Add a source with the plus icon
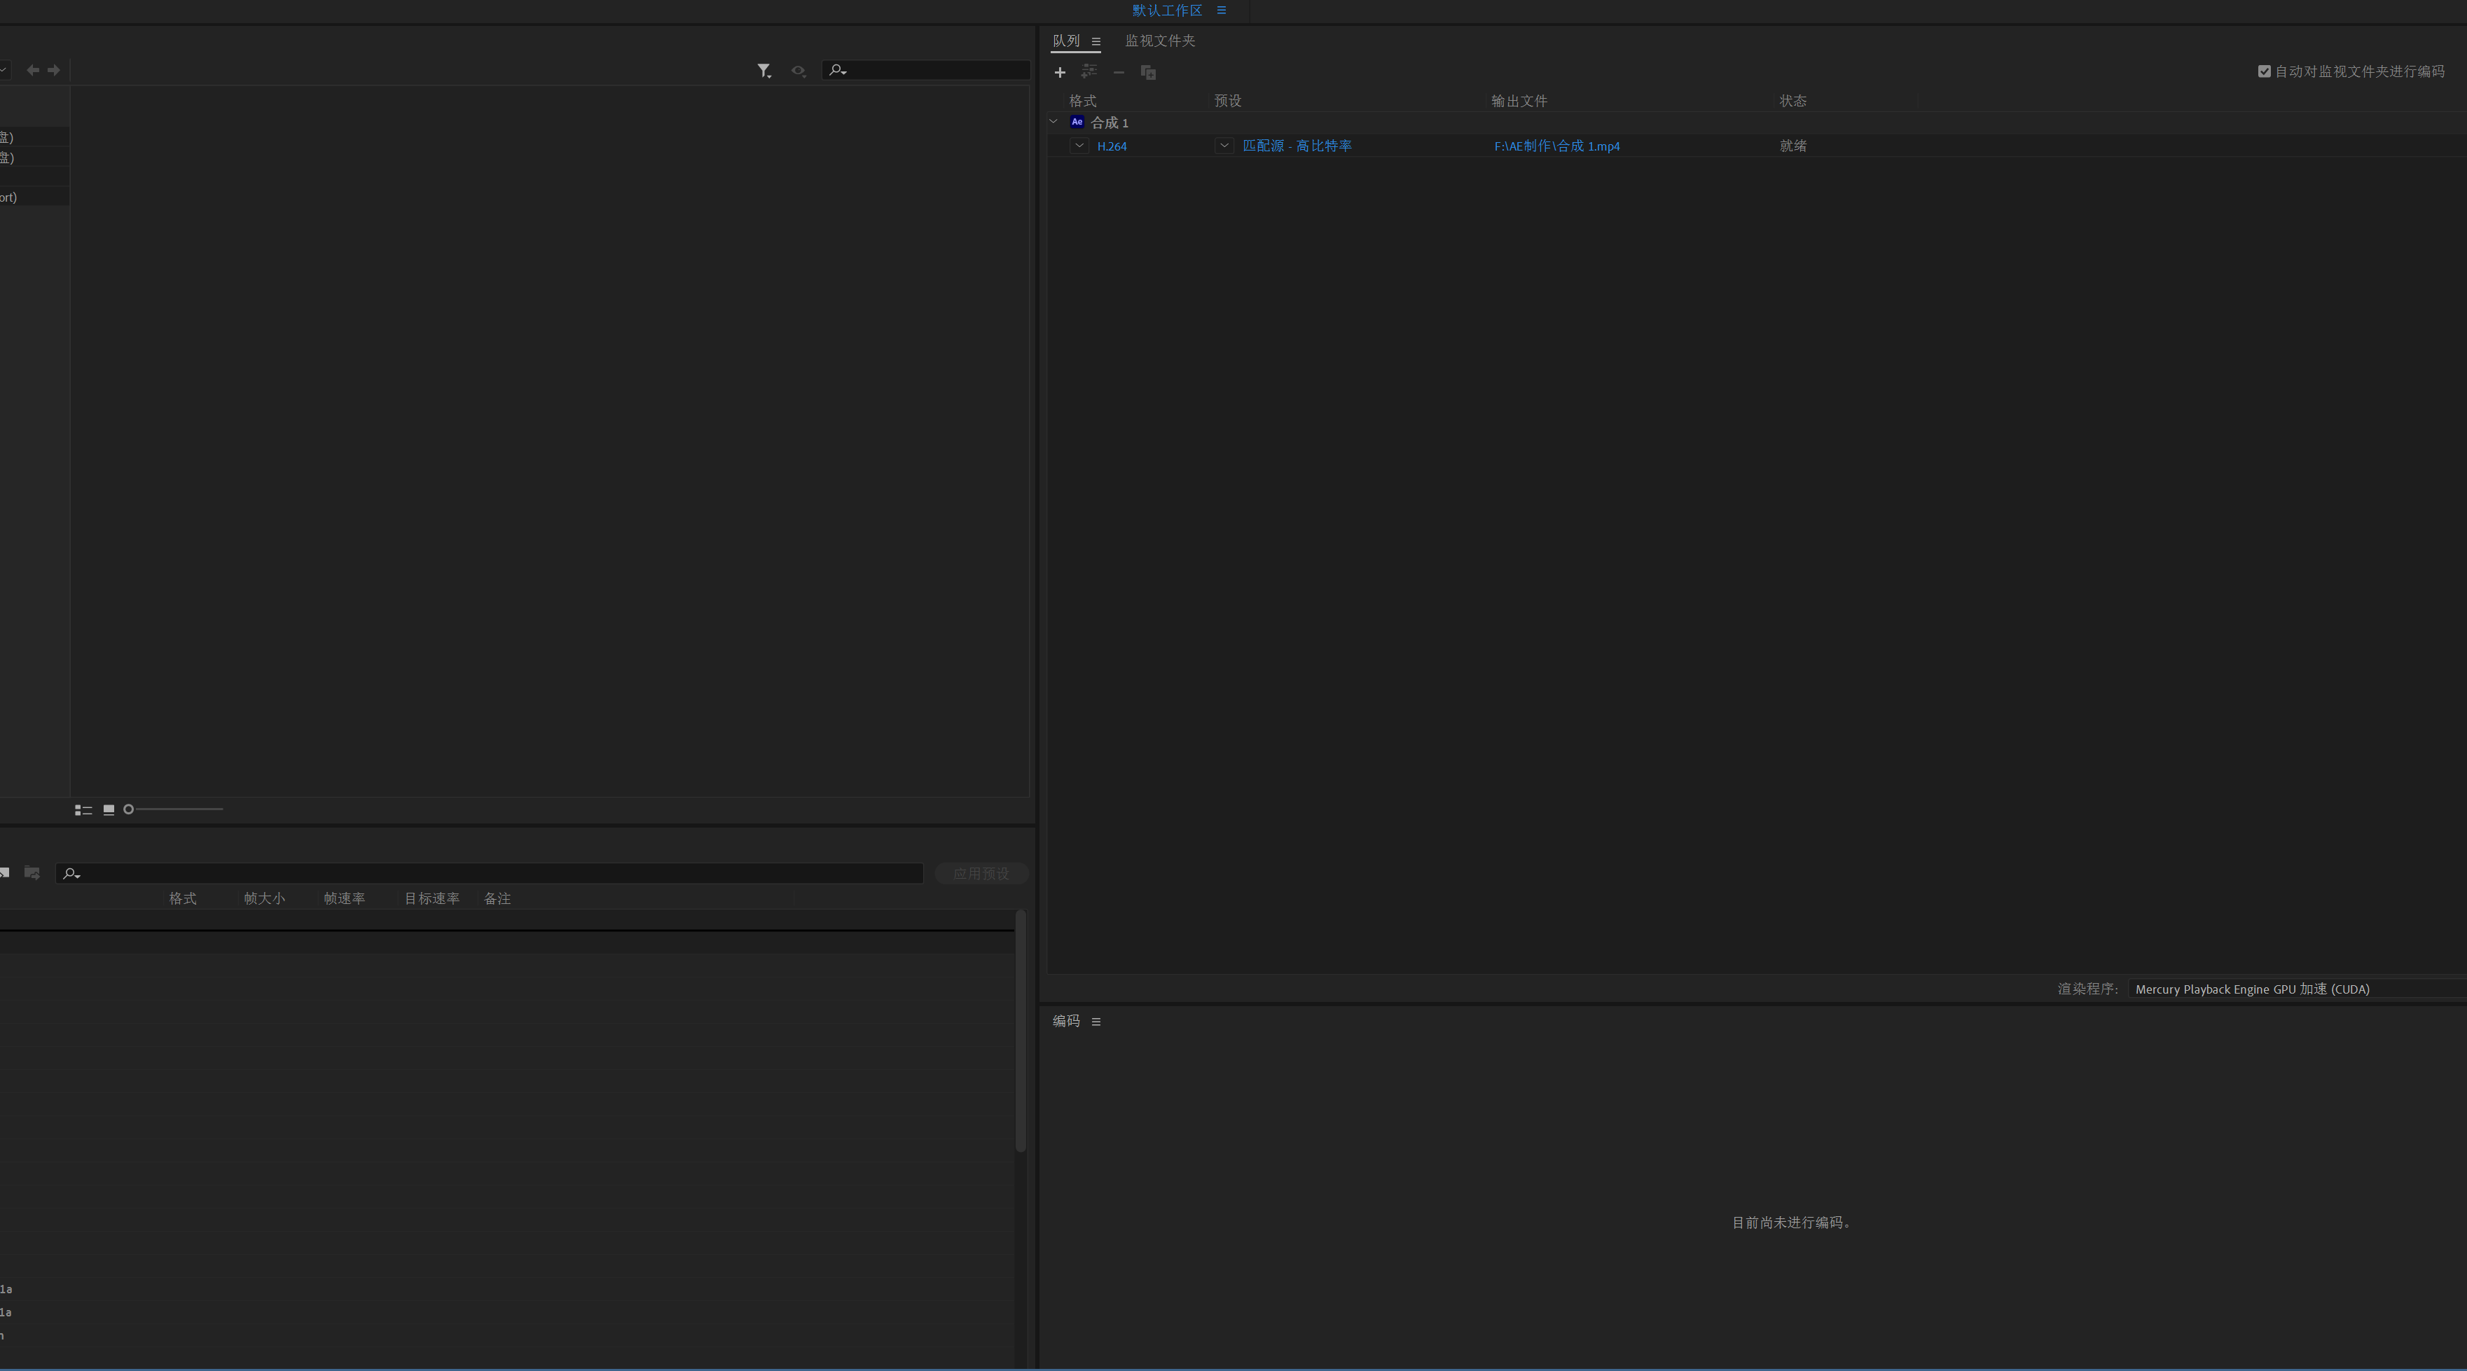 [x=1059, y=73]
